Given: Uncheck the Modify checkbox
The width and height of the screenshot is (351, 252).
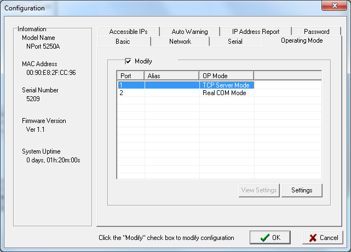Looking at the screenshot, I should (x=129, y=61).
